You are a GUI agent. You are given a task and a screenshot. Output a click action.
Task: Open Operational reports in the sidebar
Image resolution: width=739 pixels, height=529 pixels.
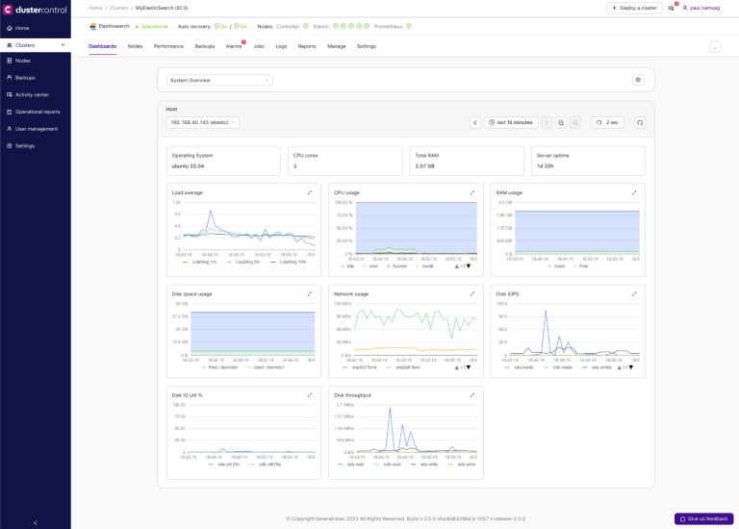click(x=38, y=112)
